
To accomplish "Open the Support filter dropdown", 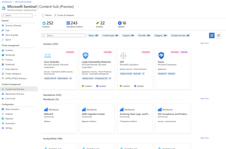I will [128, 35].
